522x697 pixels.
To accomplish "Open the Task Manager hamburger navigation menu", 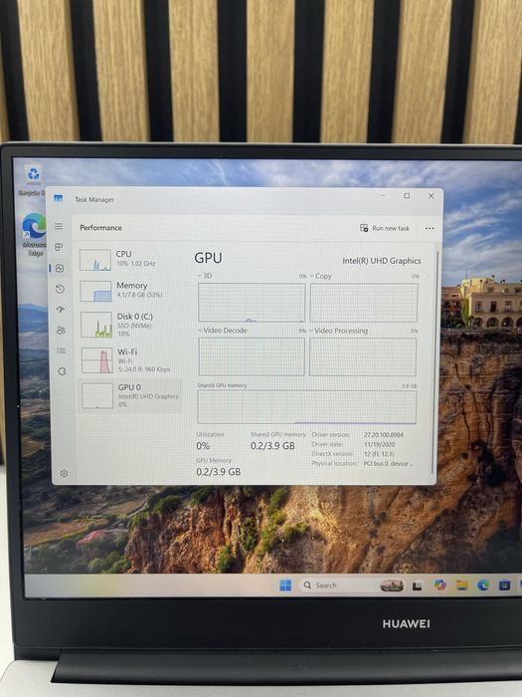I will pos(59,226).
